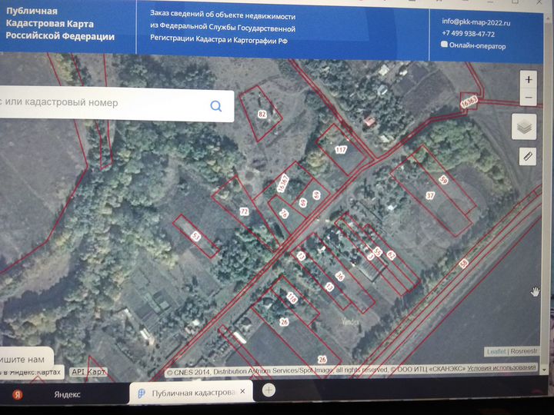This screenshot has width=554, height=415.
Task: Open the Yandex browser start icon
Action: [x=18, y=394]
